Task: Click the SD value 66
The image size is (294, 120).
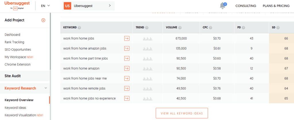Action: pyautogui.click(x=286, y=39)
